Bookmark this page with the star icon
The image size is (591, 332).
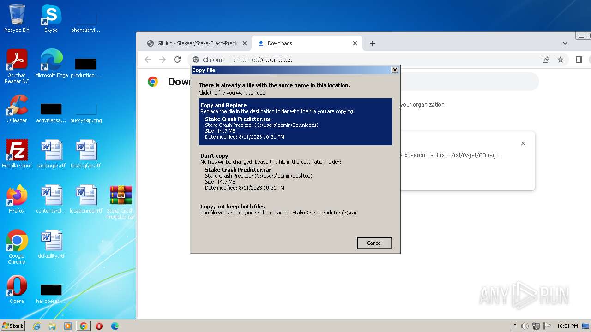coord(561,59)
